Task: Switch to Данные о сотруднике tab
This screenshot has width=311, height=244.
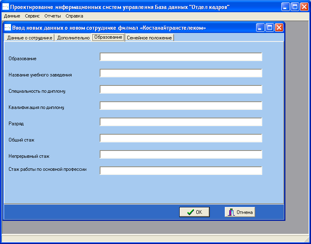Action: (x=30, y=38)
